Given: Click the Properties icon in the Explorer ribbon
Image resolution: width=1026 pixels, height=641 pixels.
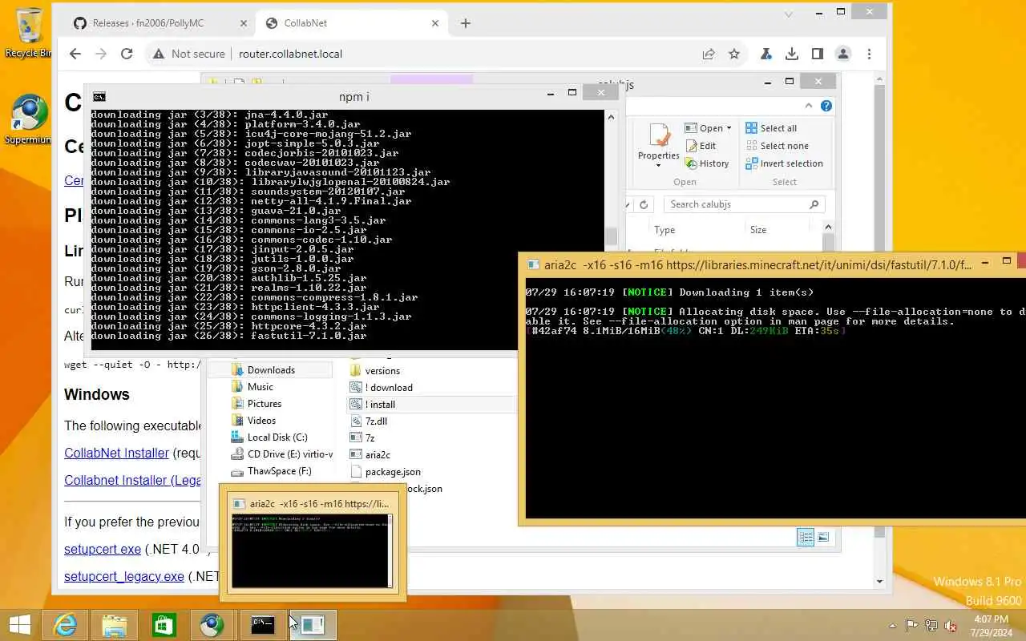Looking at the screenshot, I should point(659,136).
